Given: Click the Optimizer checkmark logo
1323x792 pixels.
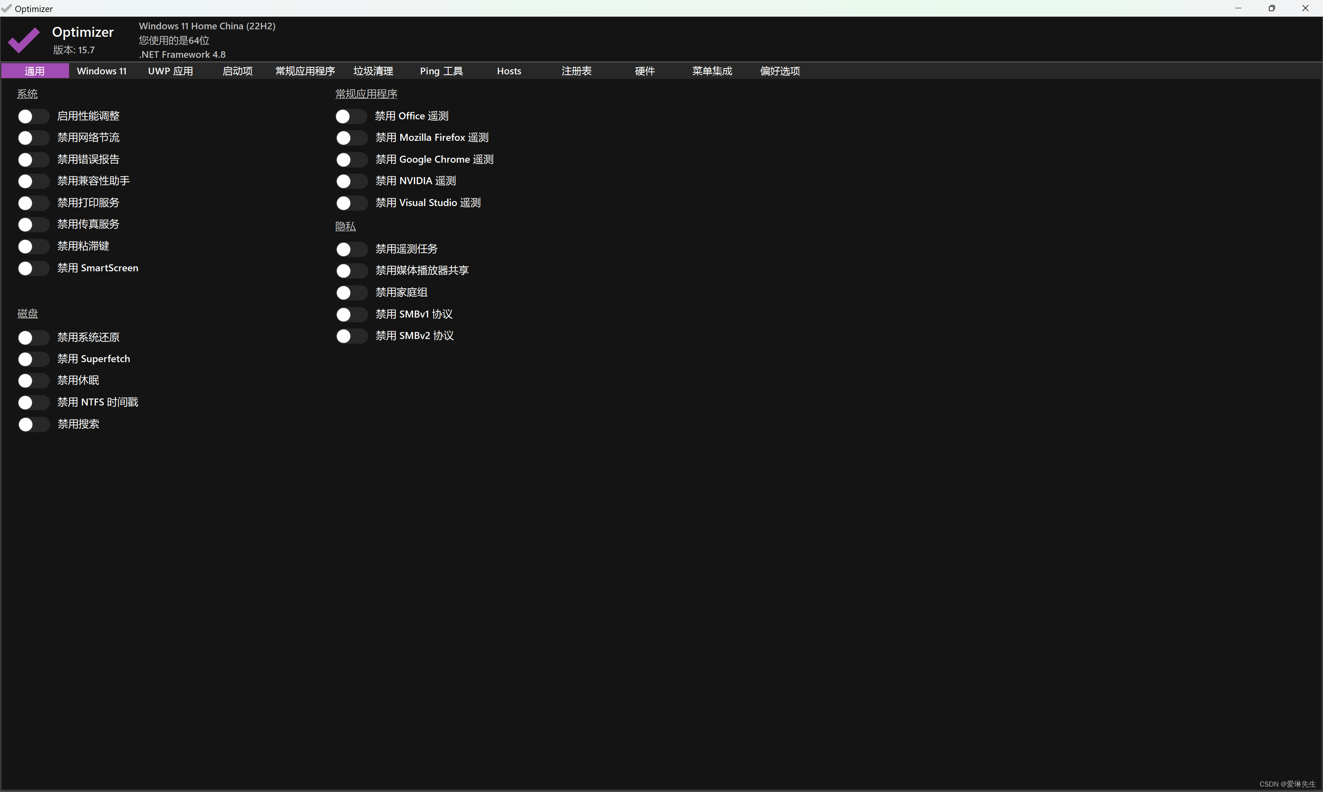Looking at the screenshot, I should coord(24,40).
